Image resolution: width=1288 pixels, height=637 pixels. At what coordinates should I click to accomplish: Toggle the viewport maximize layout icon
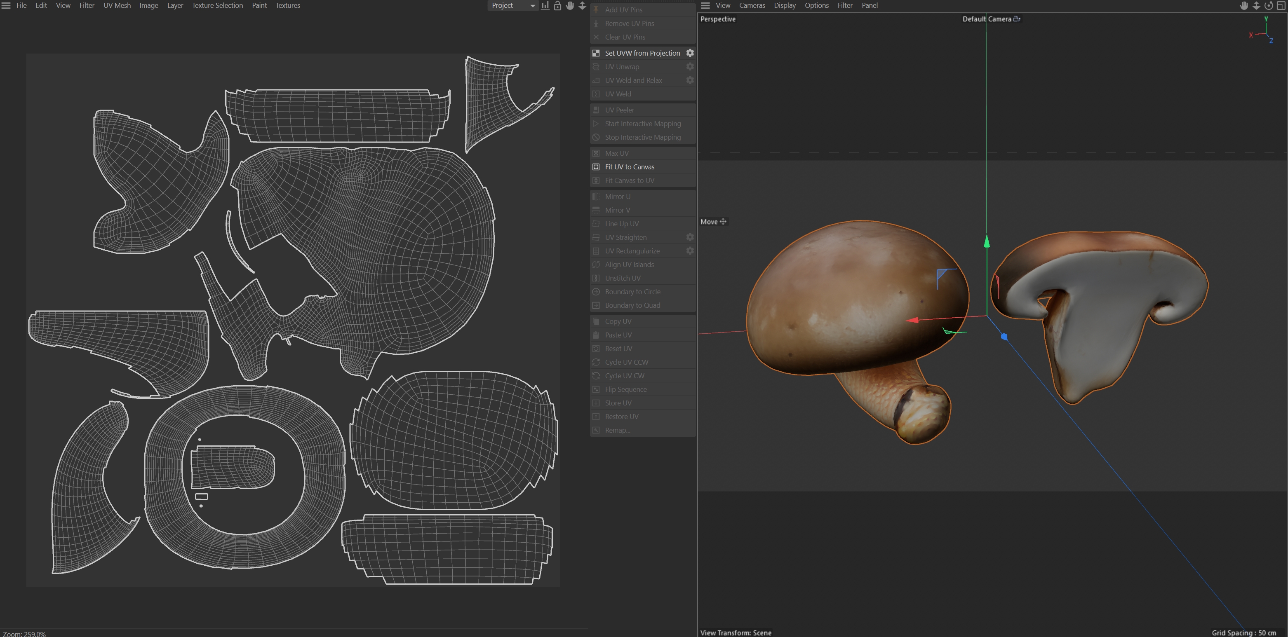(x=1281, y=5)
